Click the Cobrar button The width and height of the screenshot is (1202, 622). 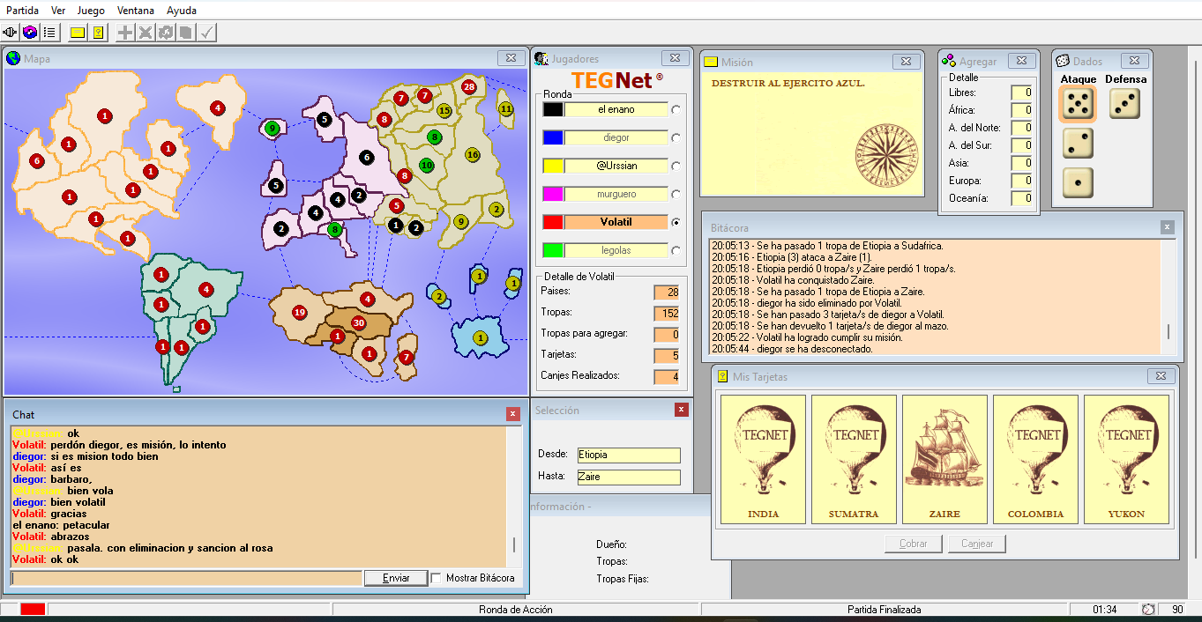[x=914, y=544]
